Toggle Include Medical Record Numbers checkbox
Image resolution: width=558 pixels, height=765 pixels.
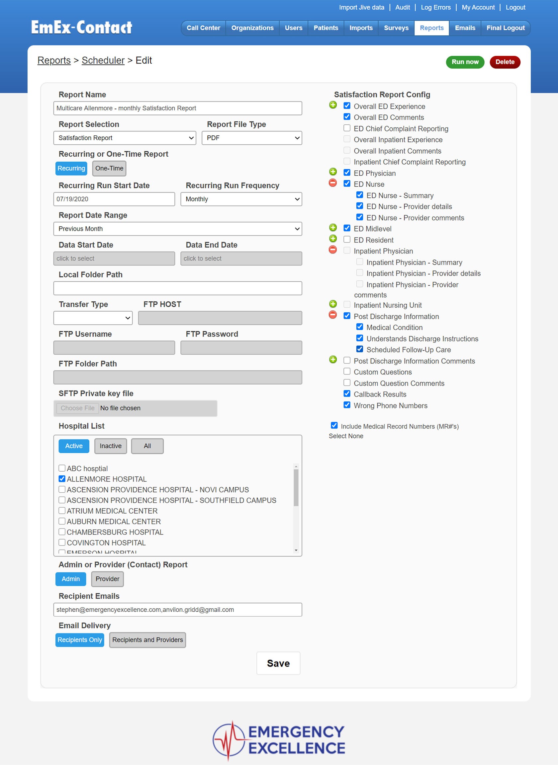click(334, 425)
